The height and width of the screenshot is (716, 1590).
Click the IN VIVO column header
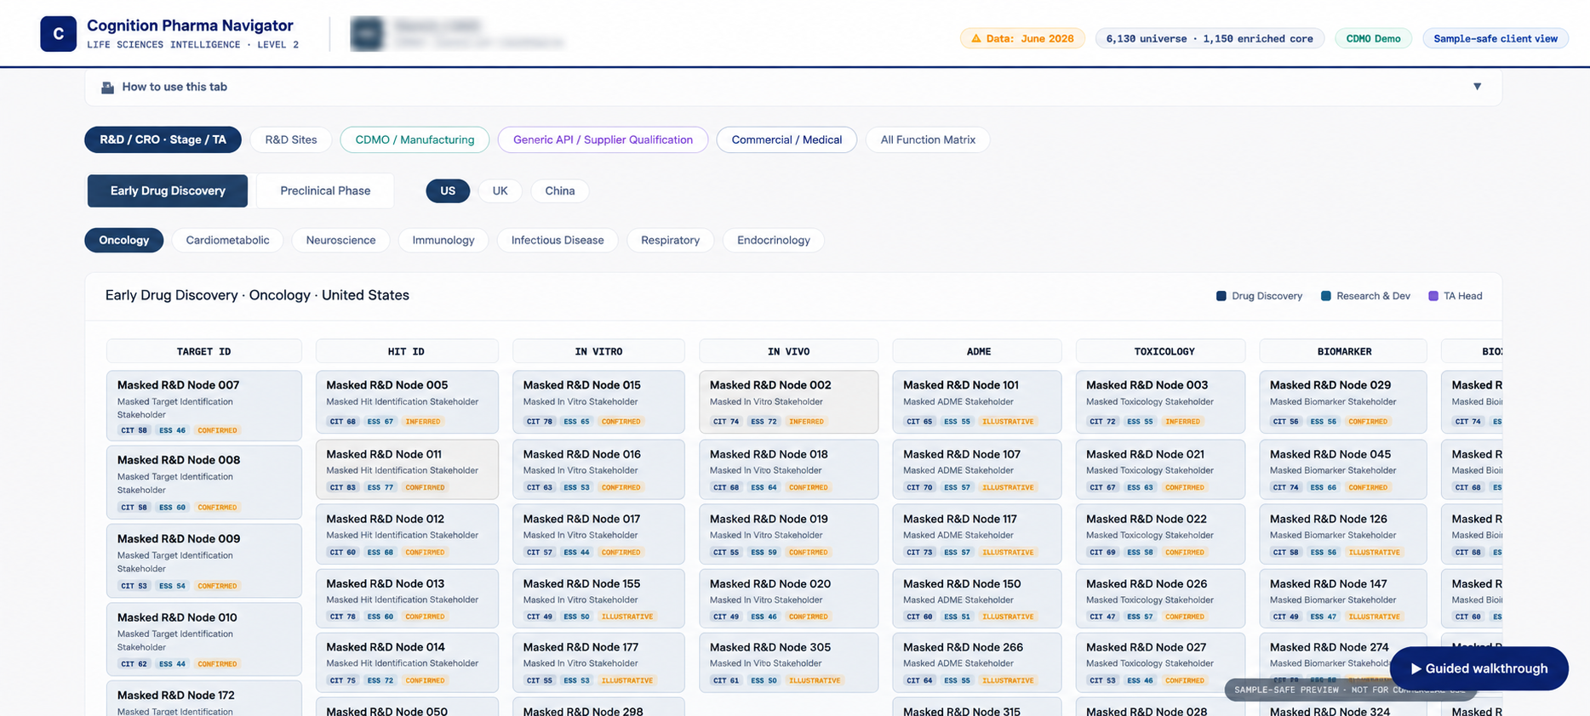tap(788, 351)
